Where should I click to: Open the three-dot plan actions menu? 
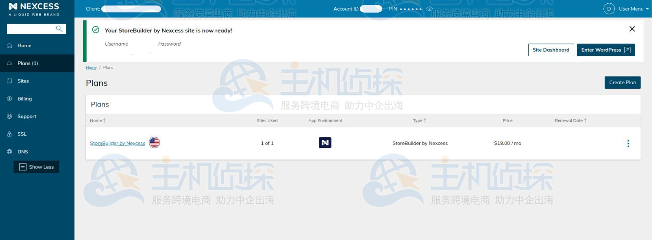(628, 143)
